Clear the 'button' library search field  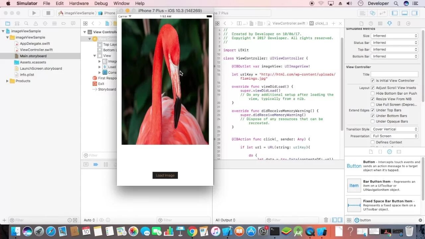420,220
